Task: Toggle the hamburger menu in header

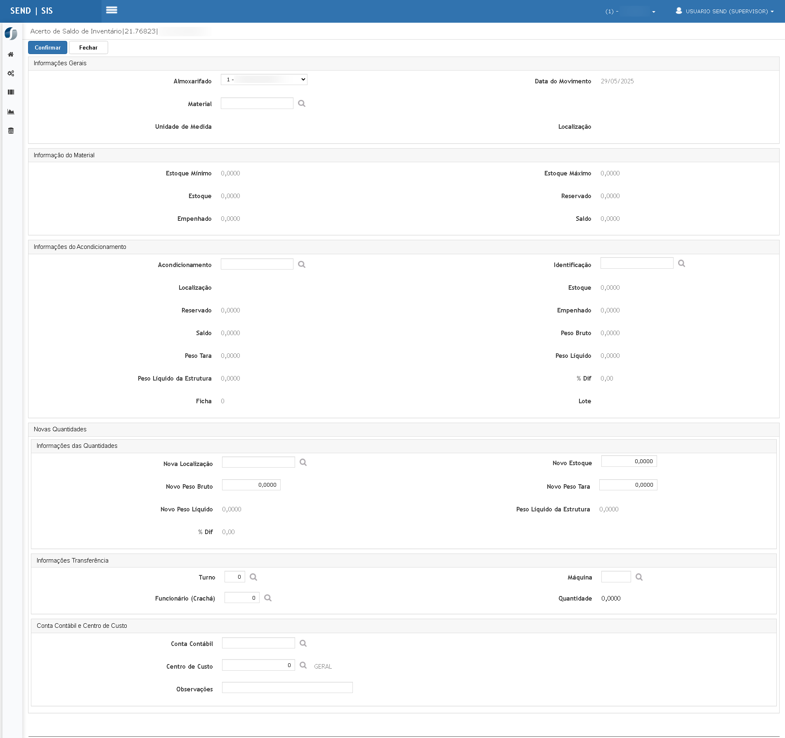Action: click(111, 10)
